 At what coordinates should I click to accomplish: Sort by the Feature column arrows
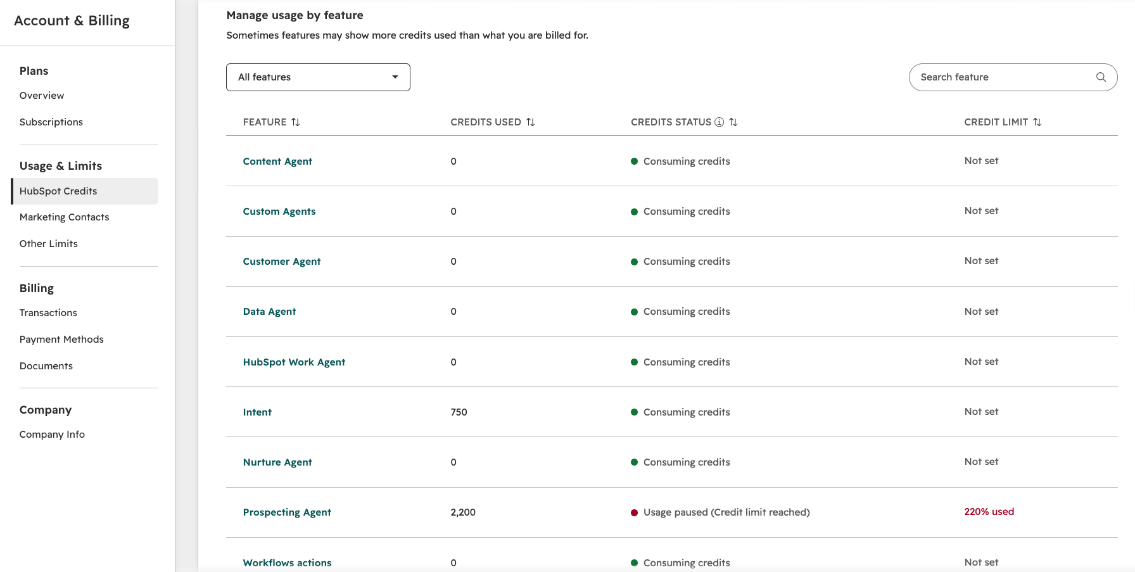[x=295, y=122]
